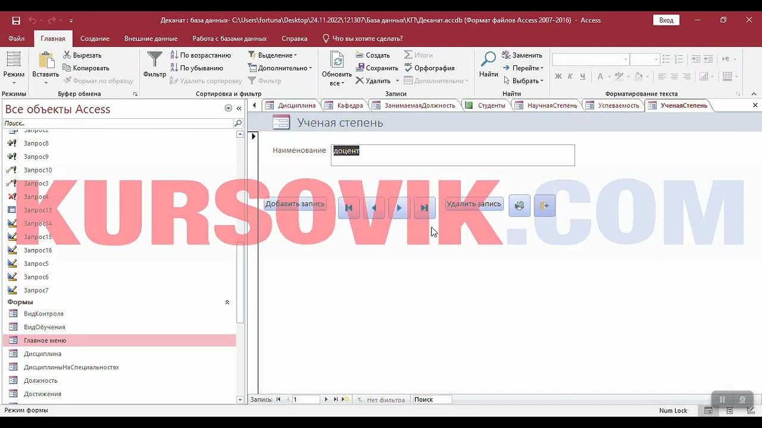Open the Достижения form
Viewport: 762px width, 428px height.
119,394
